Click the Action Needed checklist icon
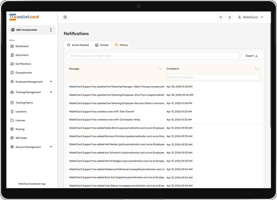 [69, 45]
